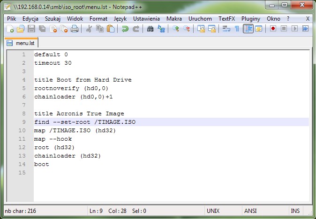Click the 'root (hd32)' line

click(54, 147)
